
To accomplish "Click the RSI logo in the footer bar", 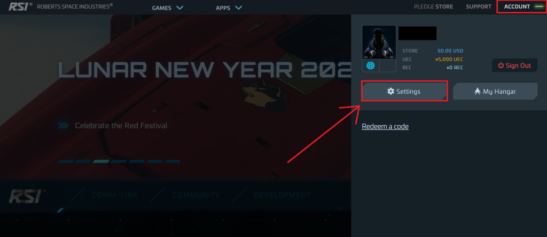I will [x=25, y=196].
